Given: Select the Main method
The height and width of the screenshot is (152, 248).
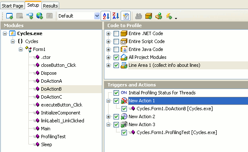Looking at the screenshot, I should (x=46, y=129).
